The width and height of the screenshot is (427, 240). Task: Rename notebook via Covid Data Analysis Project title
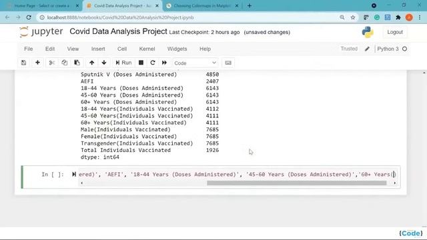click(x=118, y=31)
